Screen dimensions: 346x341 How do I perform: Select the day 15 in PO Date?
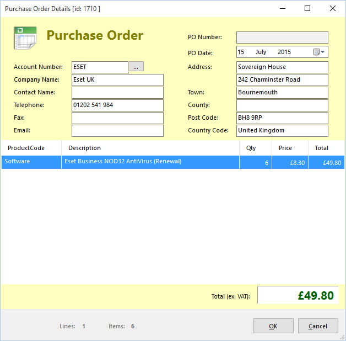click(241, 52)
